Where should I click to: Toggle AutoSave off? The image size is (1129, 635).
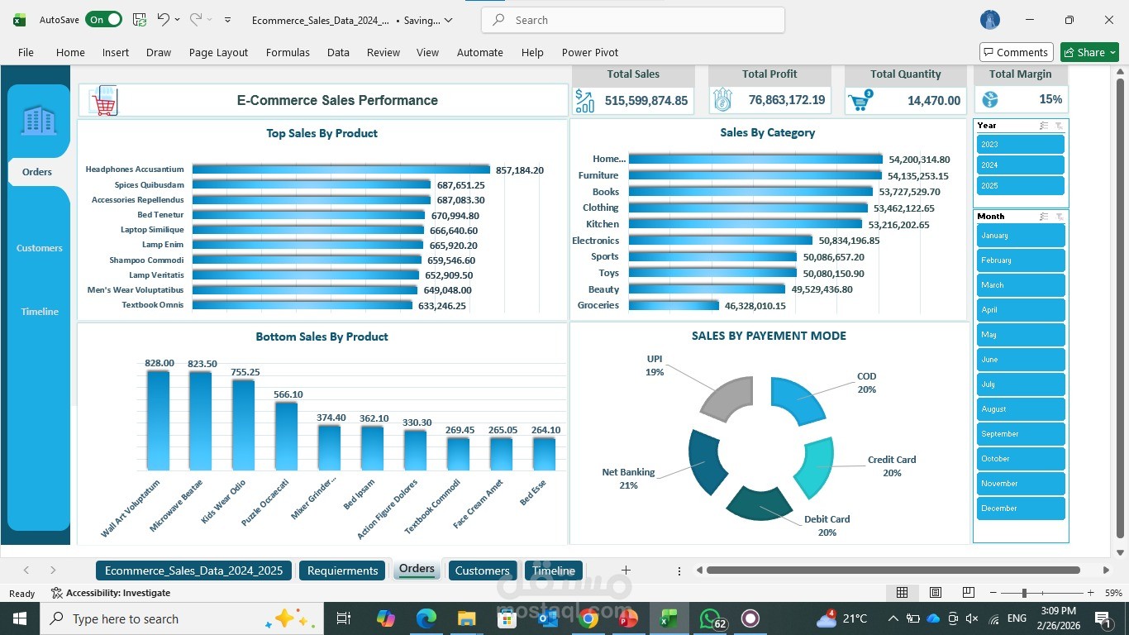click(102, 19)
